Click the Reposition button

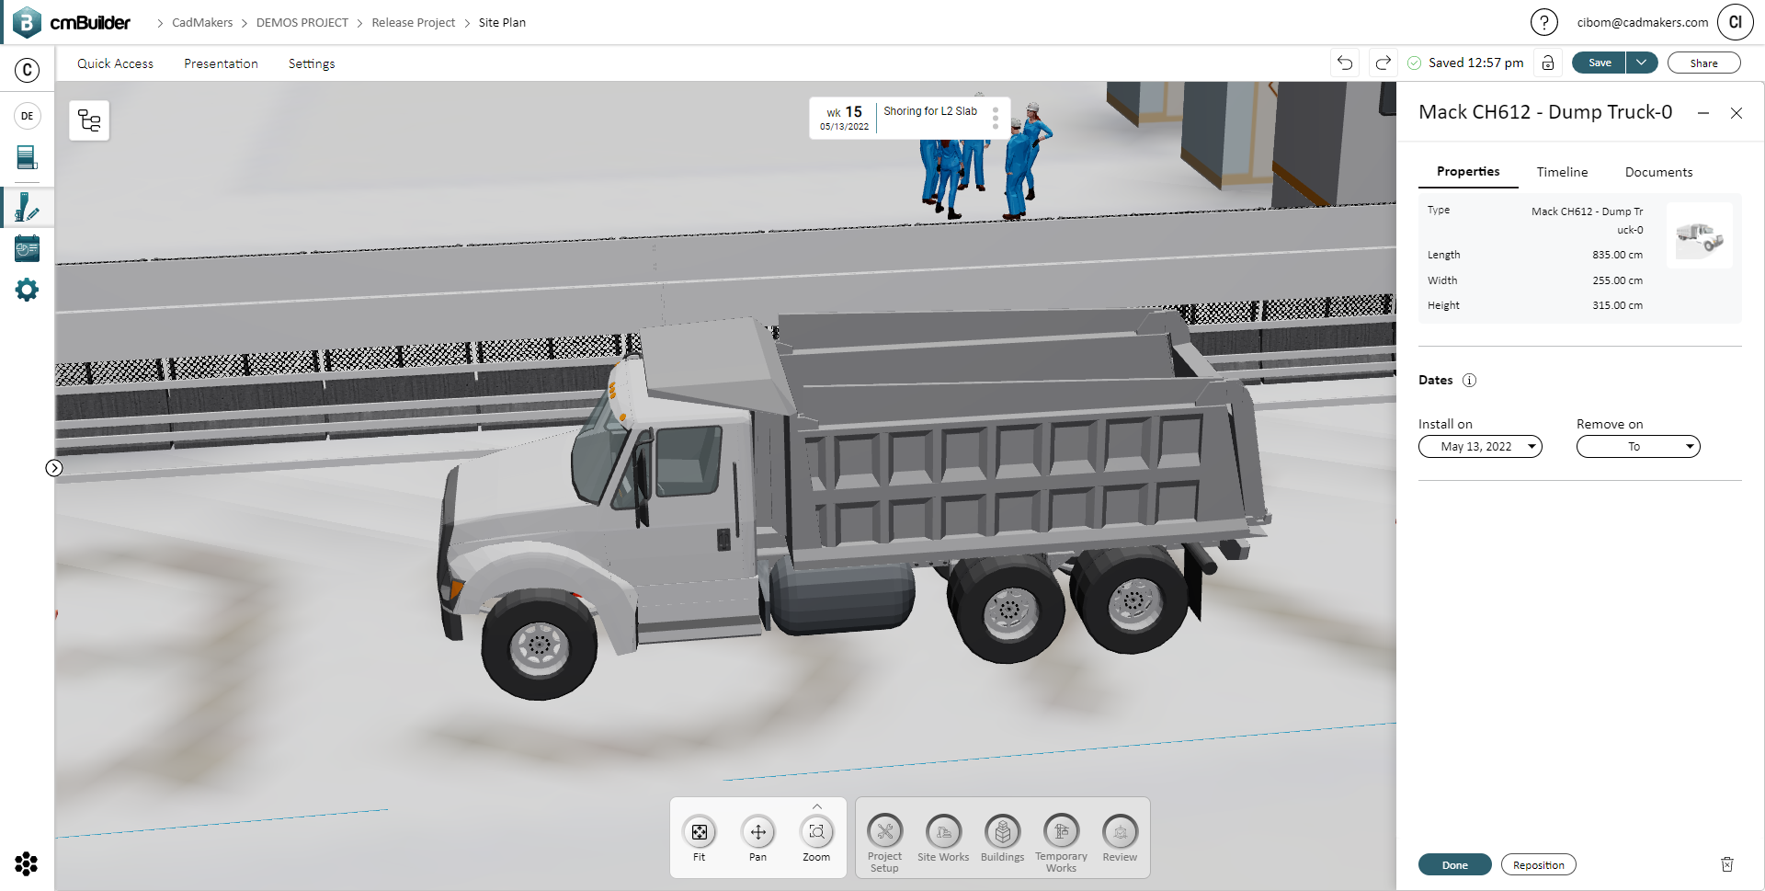click(1538, 864)
